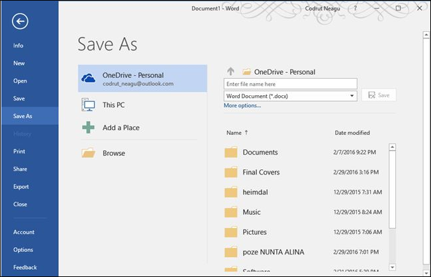Select the OneDrive - Personal location
The image size is (431, 277).
(142, 78)
